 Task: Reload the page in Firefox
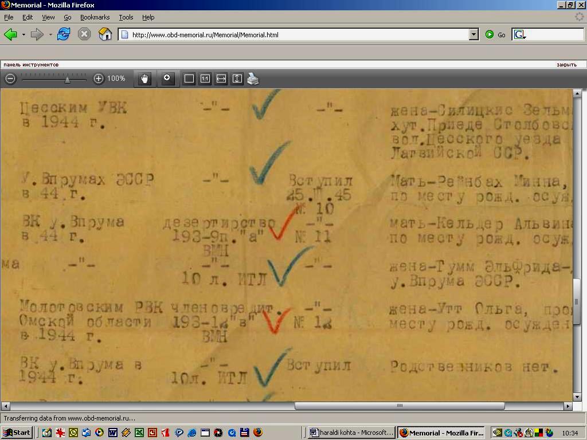point(63,34)
